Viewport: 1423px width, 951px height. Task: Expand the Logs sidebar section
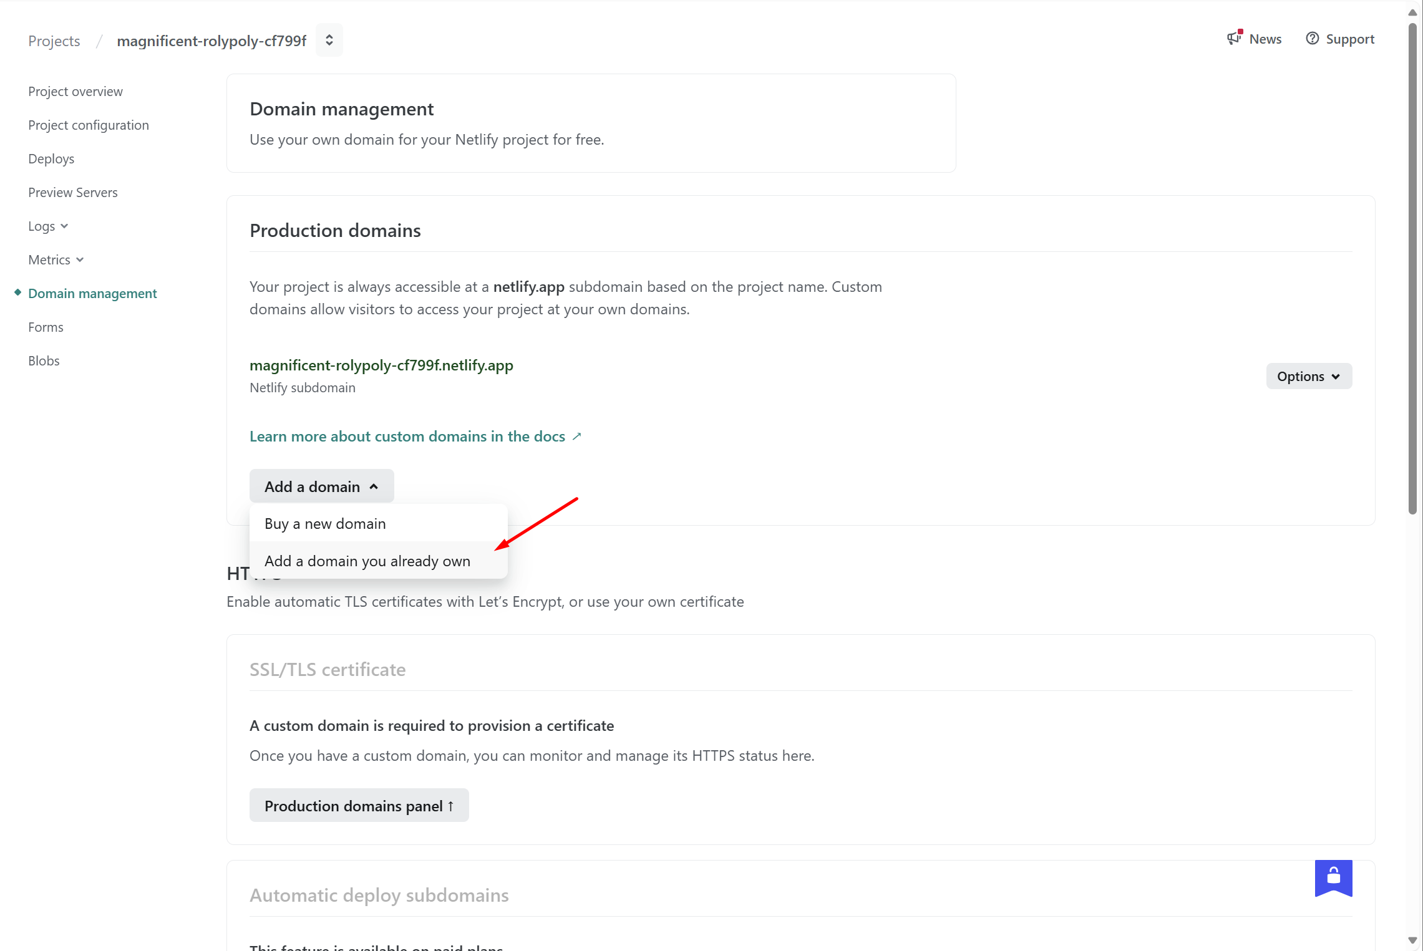point(48,226)
